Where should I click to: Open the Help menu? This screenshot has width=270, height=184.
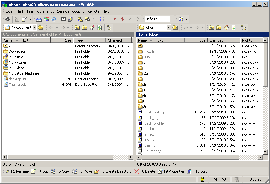tap(106, 11)
